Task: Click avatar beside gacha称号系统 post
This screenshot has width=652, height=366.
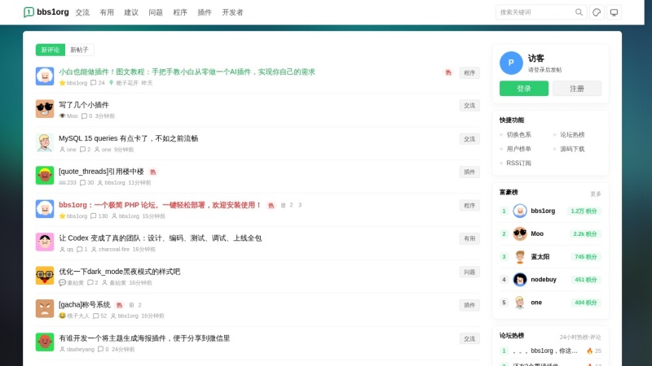Action: 45,309
